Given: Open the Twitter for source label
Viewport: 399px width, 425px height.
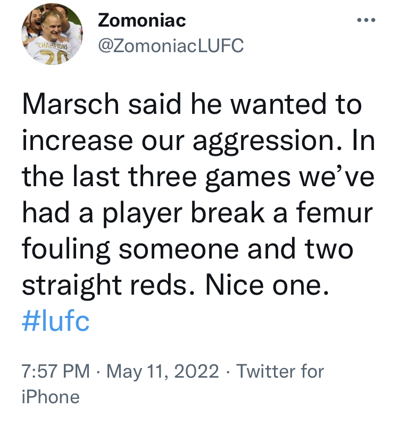Looking at the screenshot, I should pyautogui.click(x=280, y=371).
